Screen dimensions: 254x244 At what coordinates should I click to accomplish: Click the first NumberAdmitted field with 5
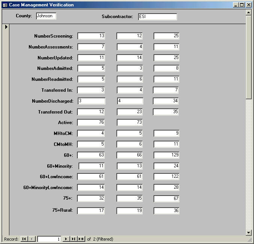91,68
